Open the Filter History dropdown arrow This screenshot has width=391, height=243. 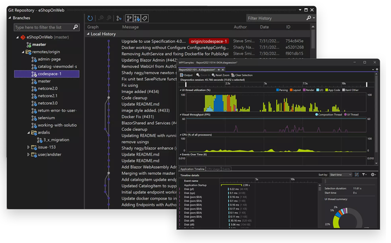point(313,18)
